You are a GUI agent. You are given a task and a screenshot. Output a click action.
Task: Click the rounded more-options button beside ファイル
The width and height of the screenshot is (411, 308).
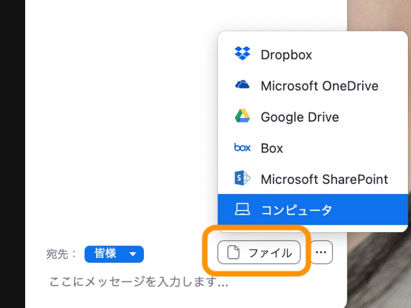point(321,252)
